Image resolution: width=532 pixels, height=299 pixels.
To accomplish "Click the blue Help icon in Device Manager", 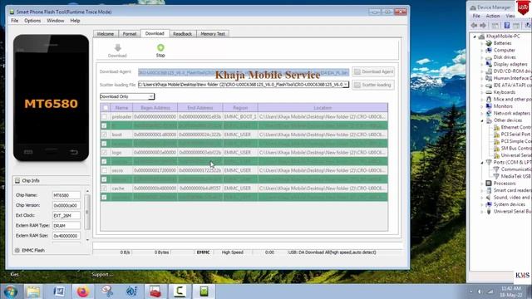I will pos(507,26).
